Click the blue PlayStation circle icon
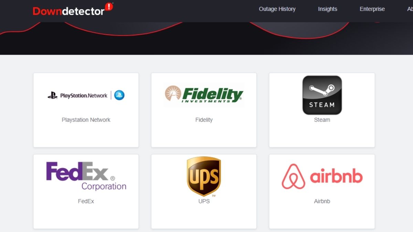This screenshot has height=232, width=413. point(119,95)
